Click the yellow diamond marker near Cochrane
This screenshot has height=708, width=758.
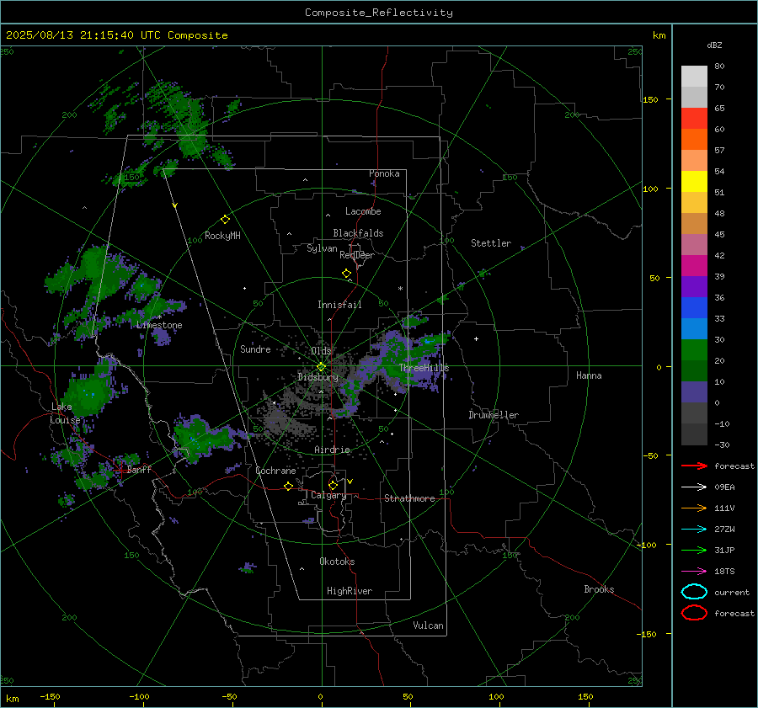coord(288,486)
